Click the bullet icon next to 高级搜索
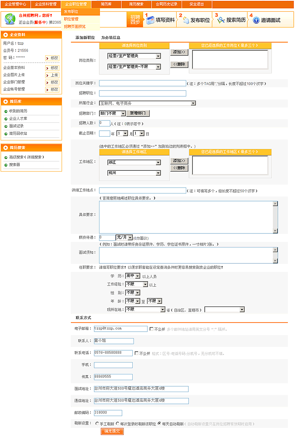Image resolution: width=295 pixels, height=438 pixels. pyautogui.click(x=5, y=157)
